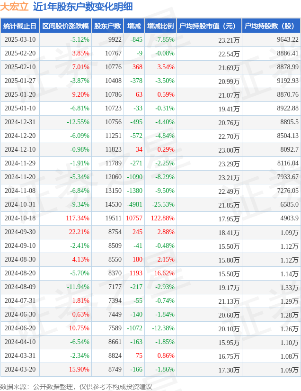Click the 122.88% change ratio cell
This screenshot has height=391, width=301.
click(x=163, y=218)
